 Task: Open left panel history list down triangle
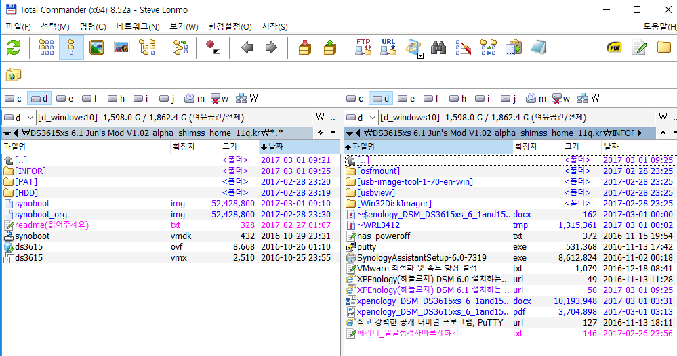click(333, 133)
